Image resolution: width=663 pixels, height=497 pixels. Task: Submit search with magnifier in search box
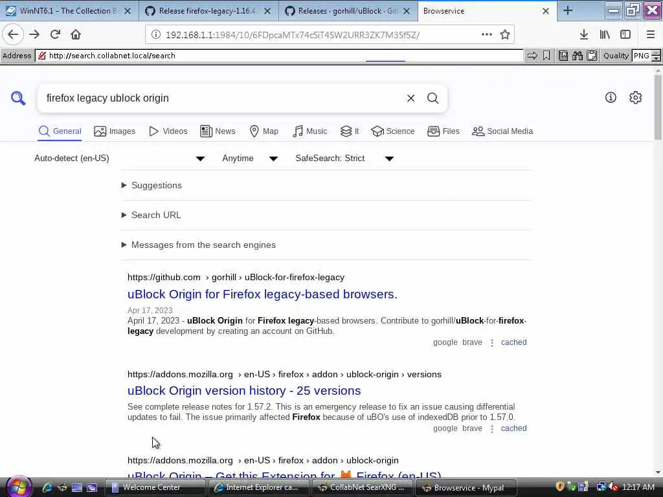tap(433, 98)
